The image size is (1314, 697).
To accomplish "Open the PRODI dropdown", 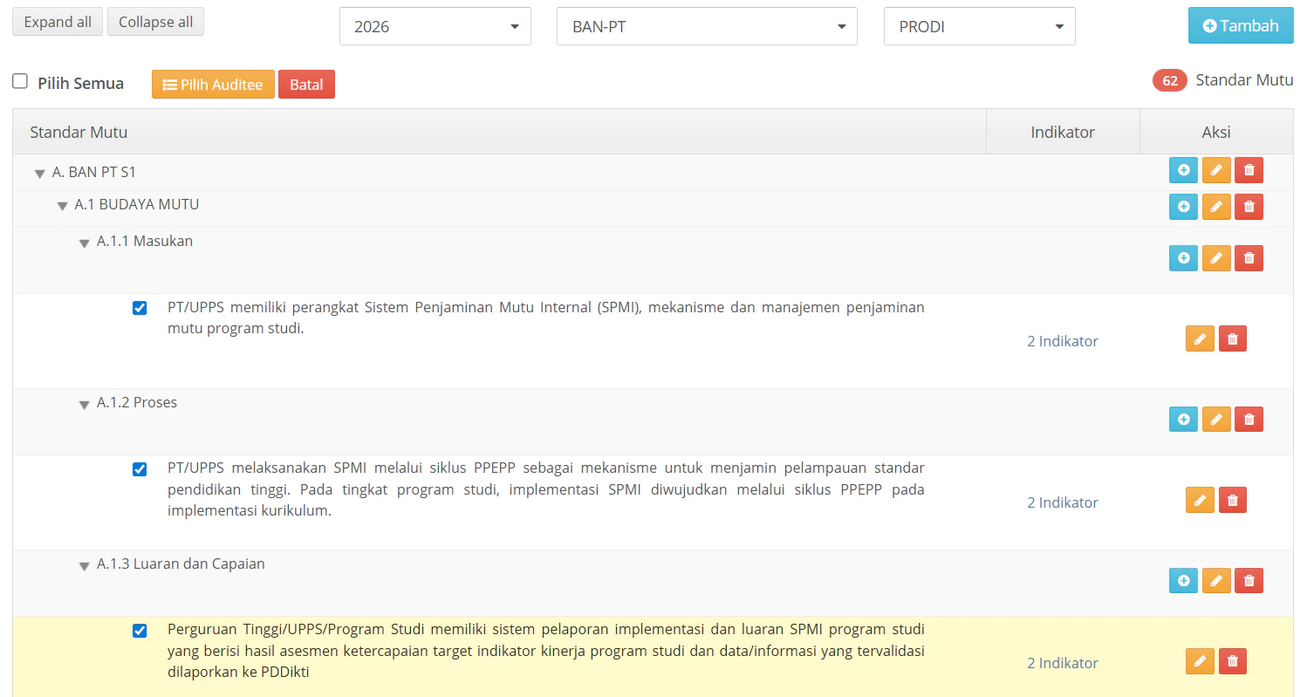I will coord(979,26).
